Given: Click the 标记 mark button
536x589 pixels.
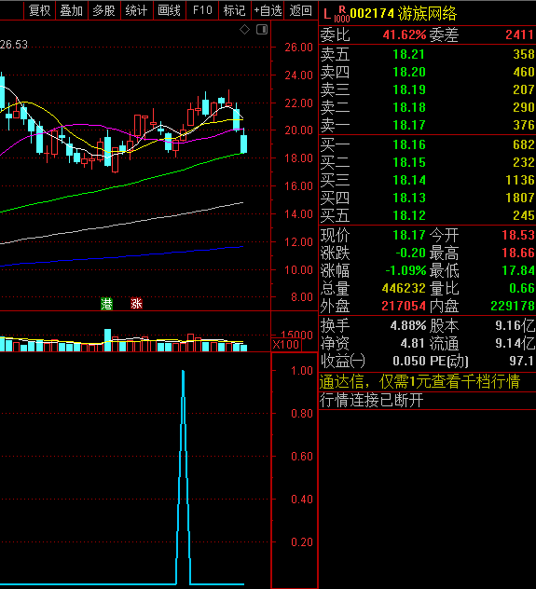Looking at the screenshot, I should tap(234, 10).
